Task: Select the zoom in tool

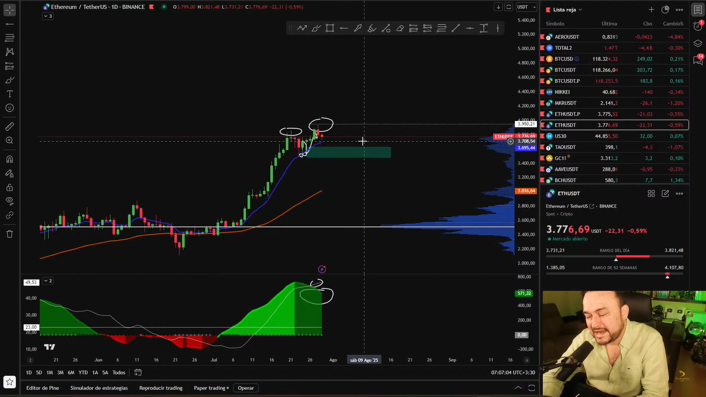Action: tap(9, 141)
